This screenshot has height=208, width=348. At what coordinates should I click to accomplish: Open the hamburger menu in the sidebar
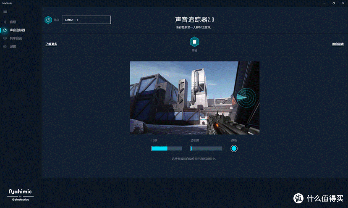(5, 12)
